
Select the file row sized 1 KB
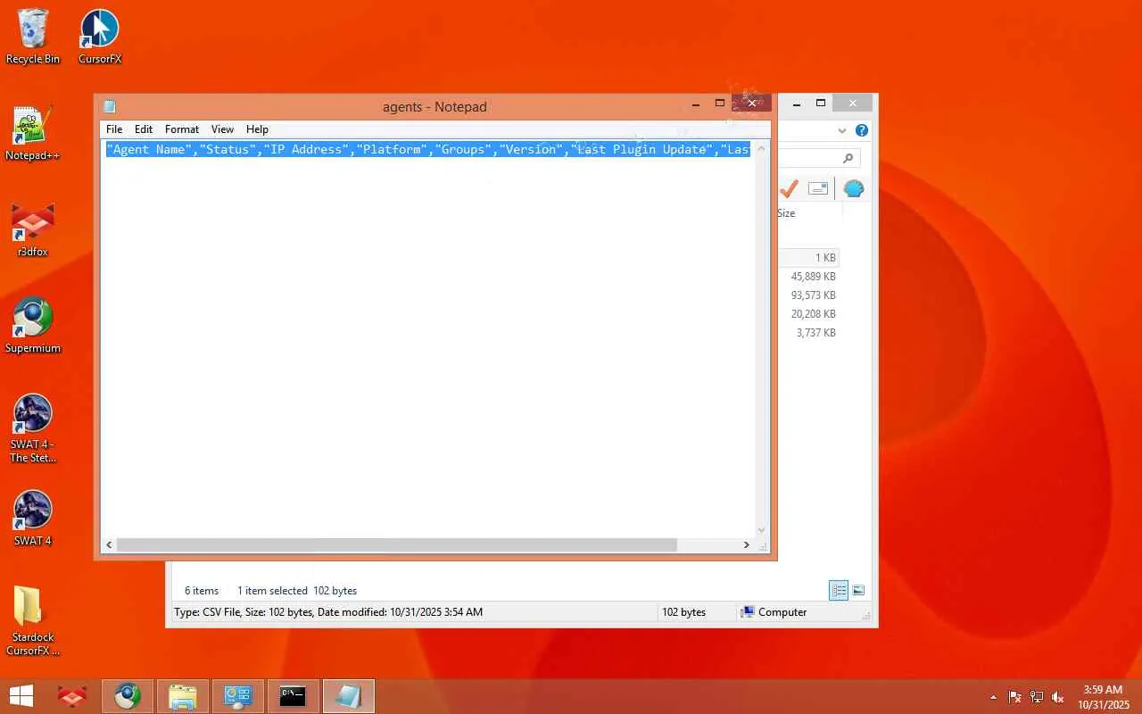pyautogui.click(x=808, y=258)
